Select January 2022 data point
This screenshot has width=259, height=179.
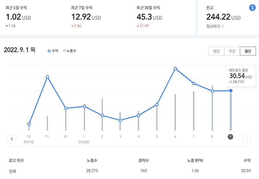84,106
